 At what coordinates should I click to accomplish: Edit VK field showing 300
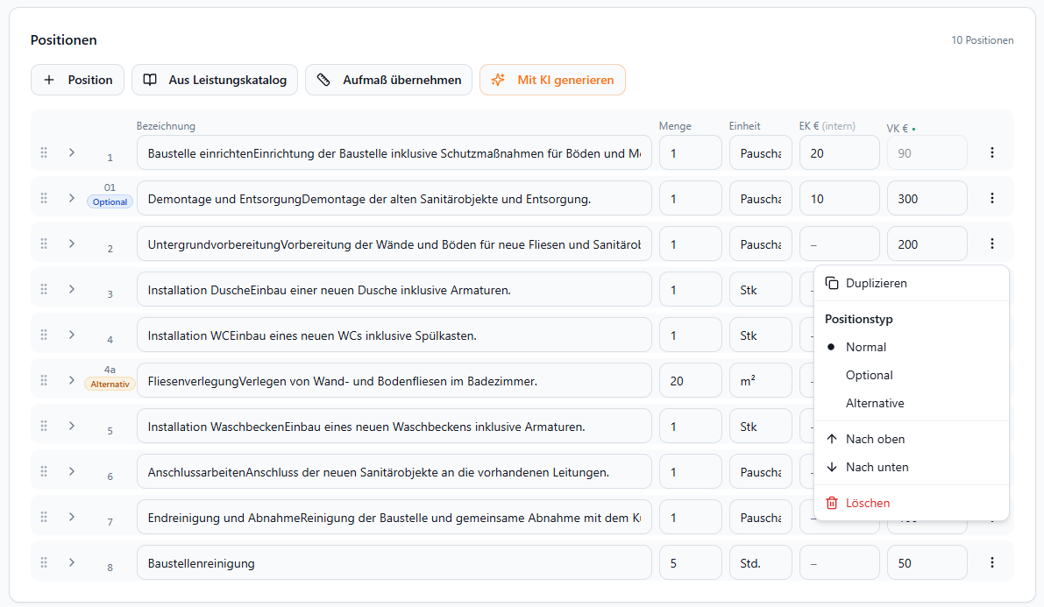[927, 198]
